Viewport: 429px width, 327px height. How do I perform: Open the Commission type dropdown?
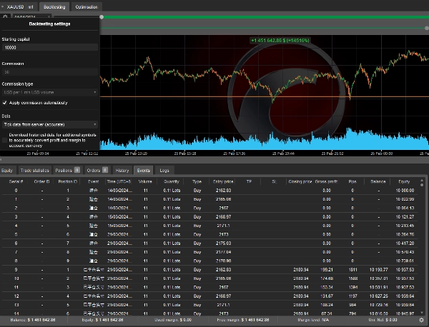[x=49, y=92]
